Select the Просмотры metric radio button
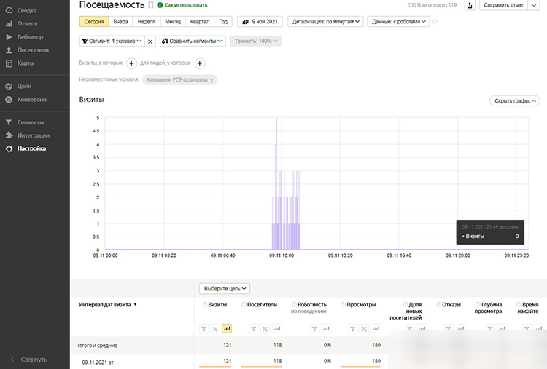 [x=343, y=304]
